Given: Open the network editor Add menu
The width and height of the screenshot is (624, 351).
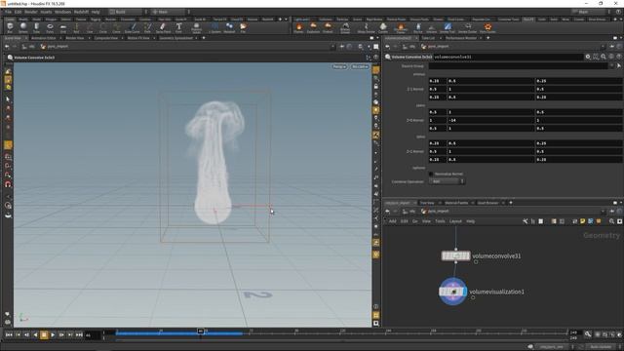Looking at the screenshot, I should click(x=392, y=221).
